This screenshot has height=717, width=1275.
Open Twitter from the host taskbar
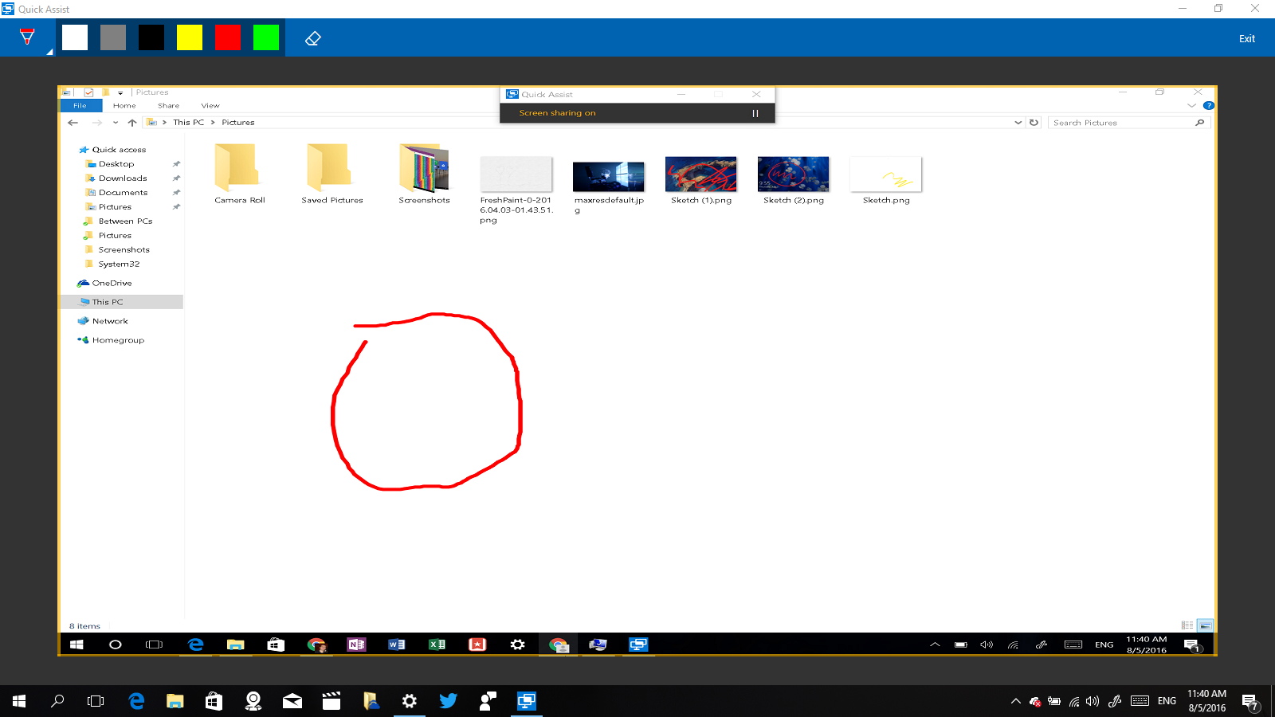(x=449, y=701)
